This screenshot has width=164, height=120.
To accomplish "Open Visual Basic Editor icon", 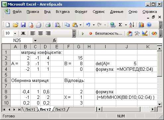I will tap(129, 33).
